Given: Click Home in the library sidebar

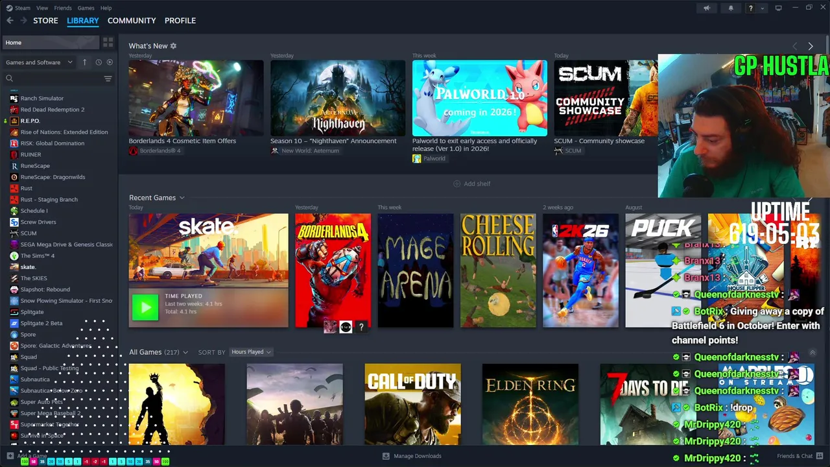Looking at the screenshot, I should point(51,42).
